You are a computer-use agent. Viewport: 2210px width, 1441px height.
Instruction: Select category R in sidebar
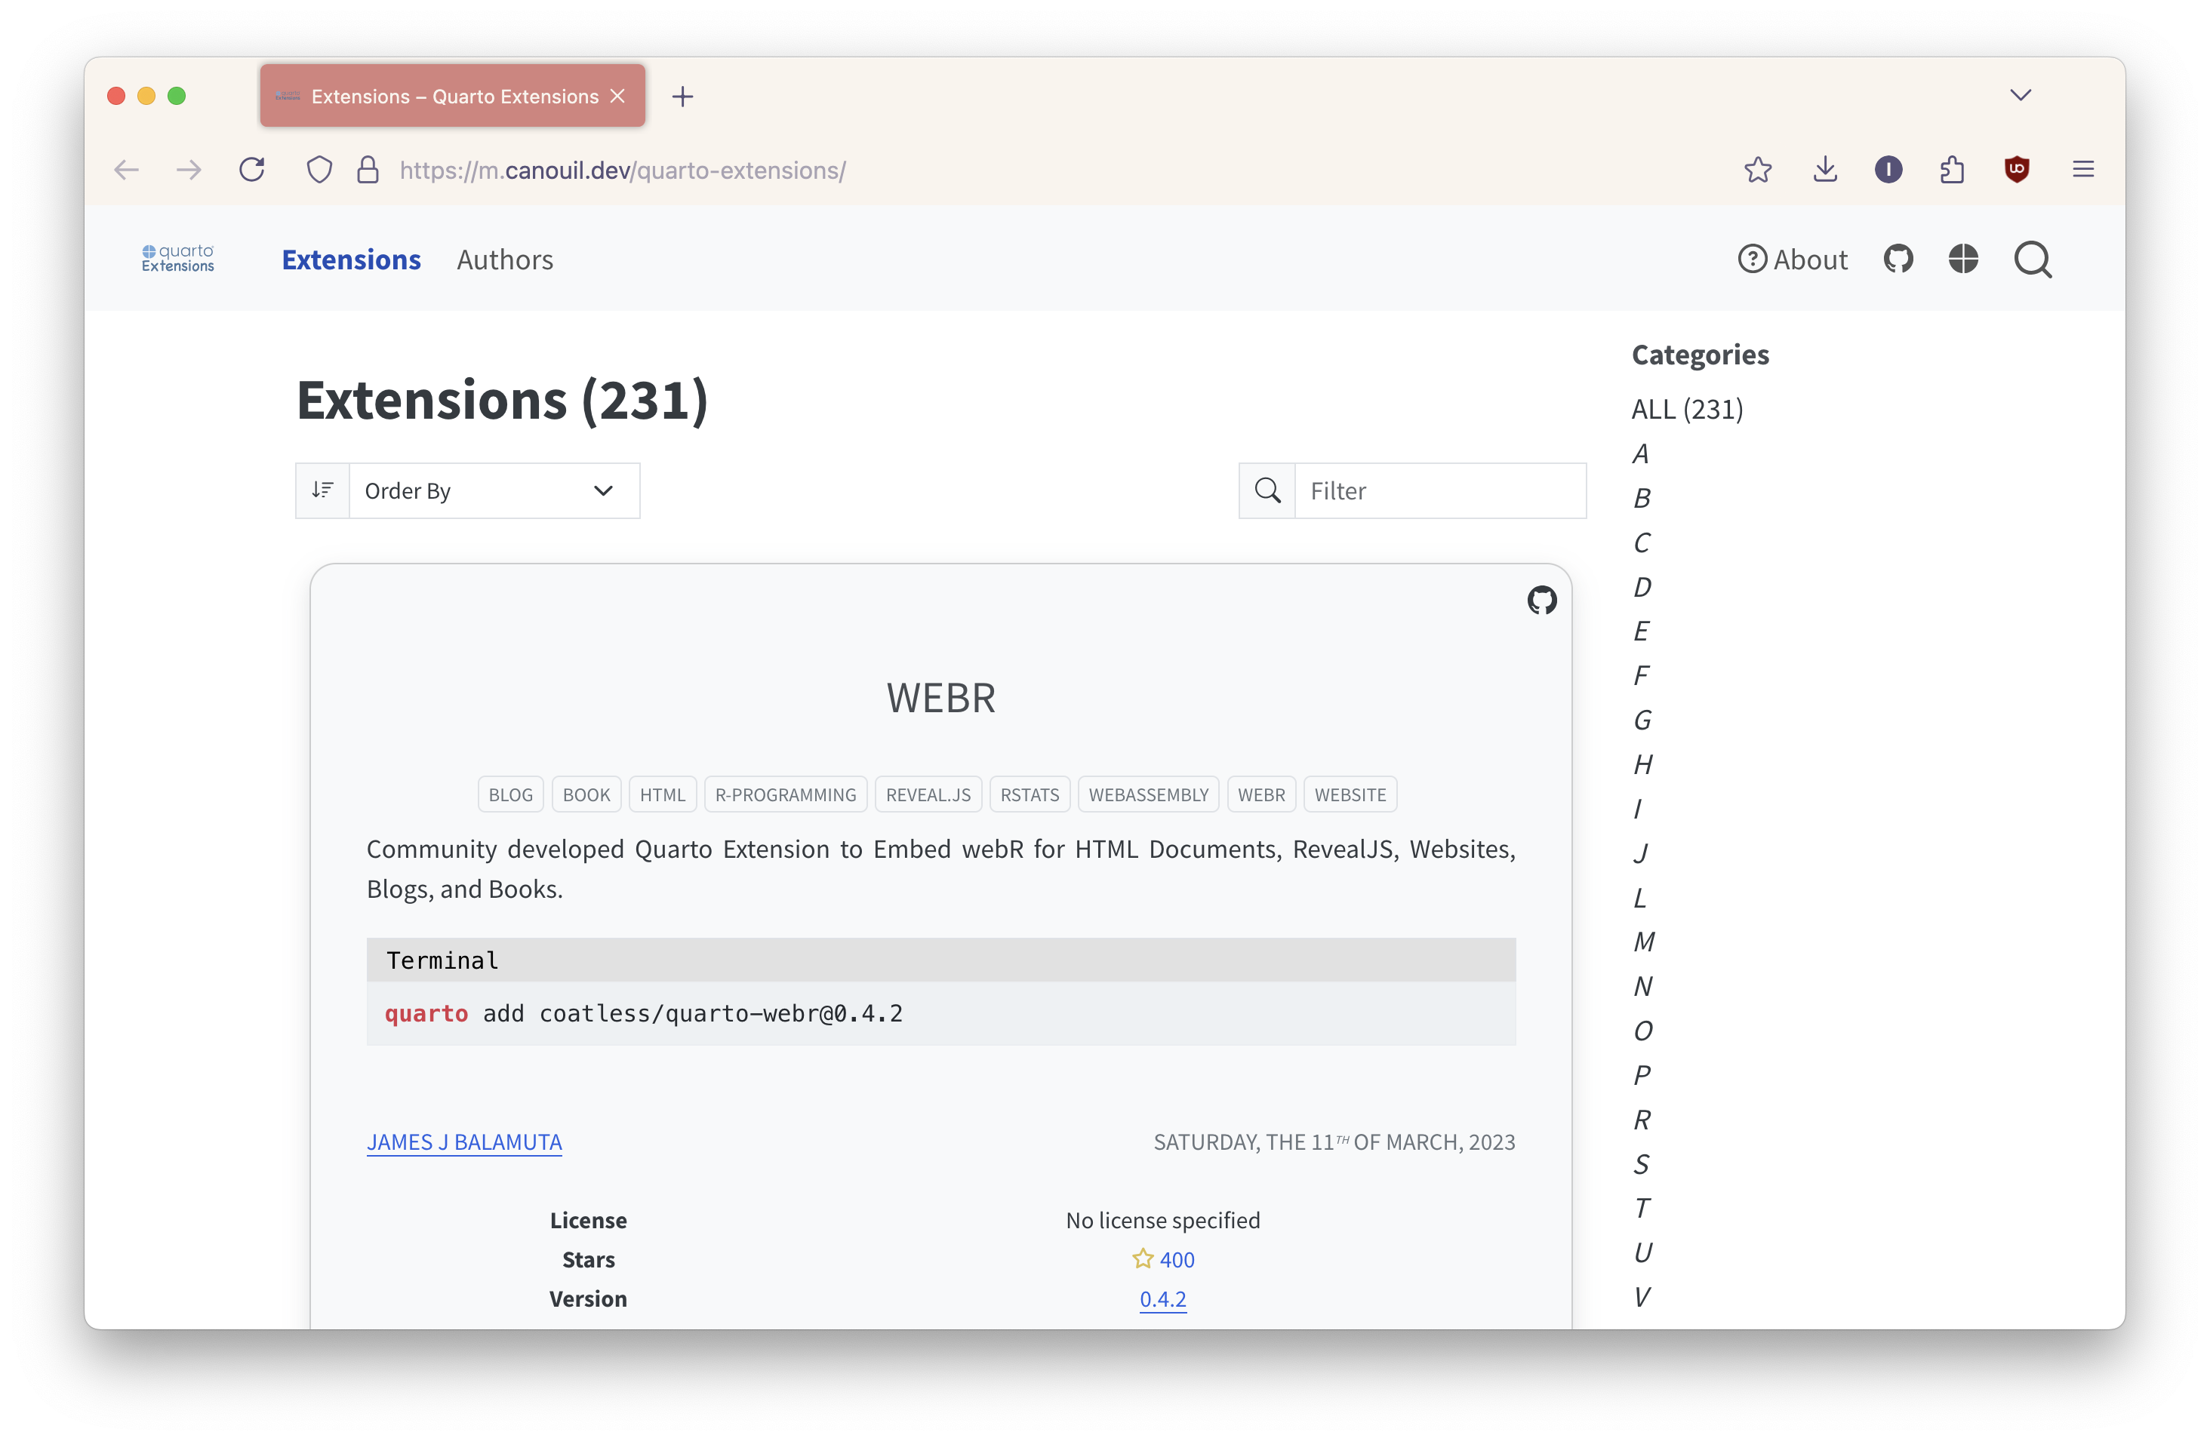pos(1642,1120)
